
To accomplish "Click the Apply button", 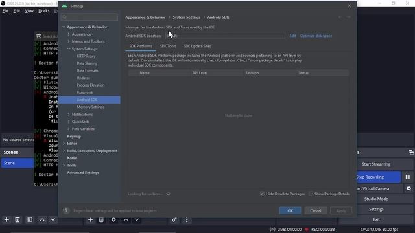I will pos(341,210).
